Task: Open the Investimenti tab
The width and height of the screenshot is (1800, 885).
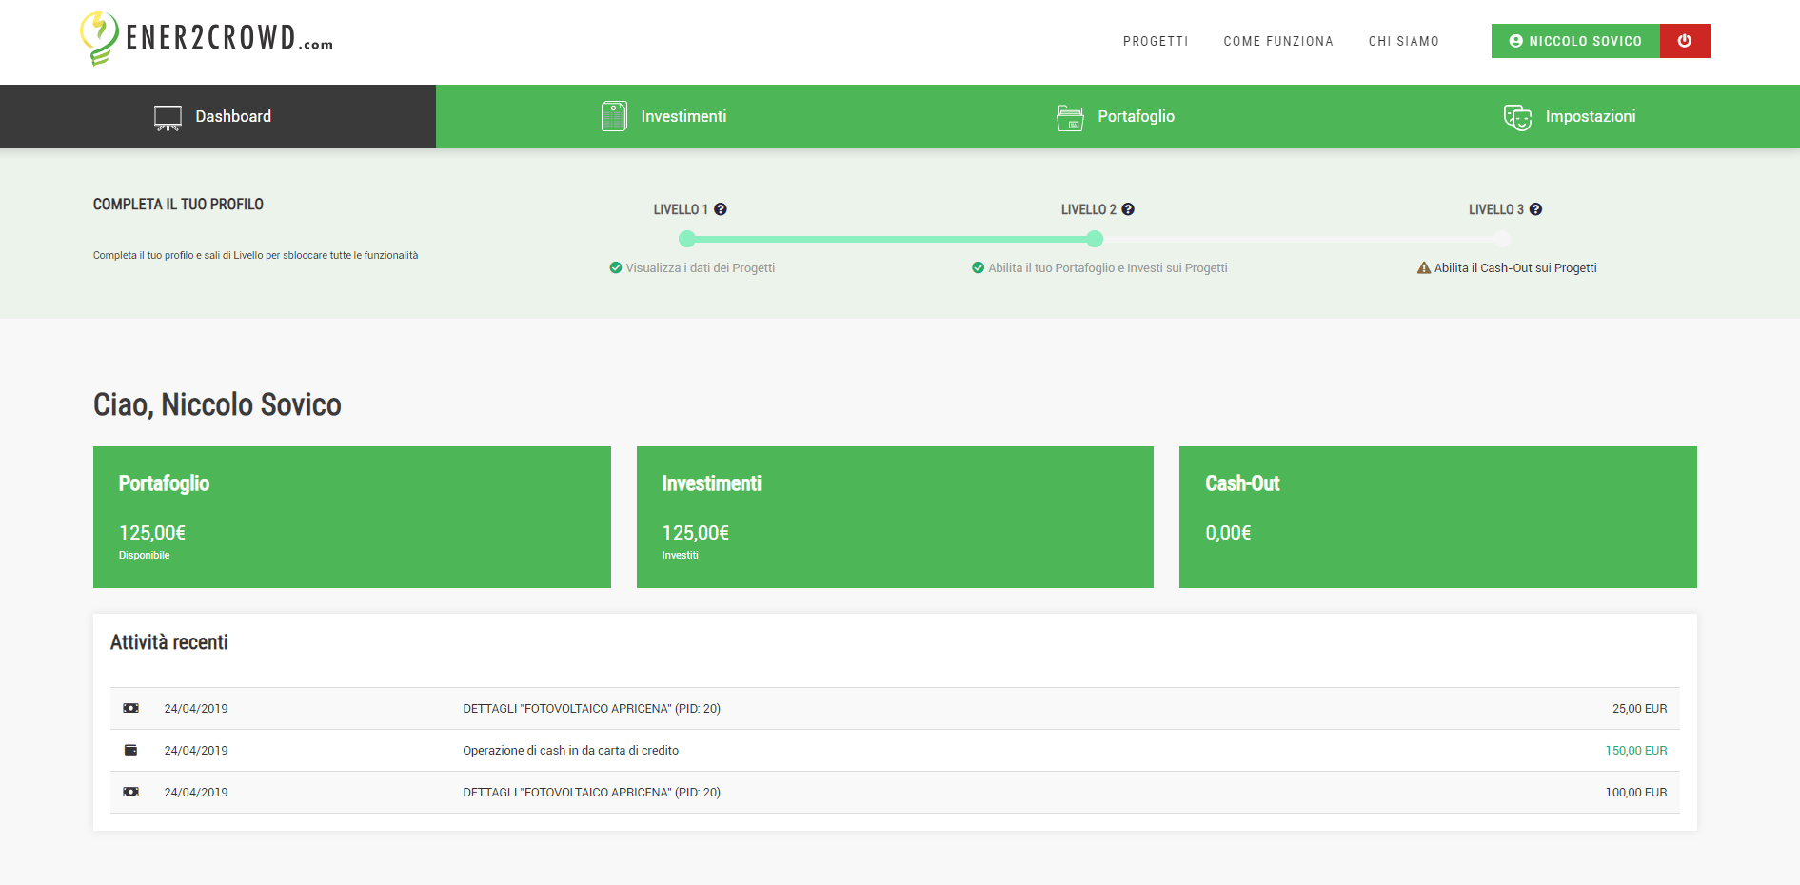Action: pos(663,116)
